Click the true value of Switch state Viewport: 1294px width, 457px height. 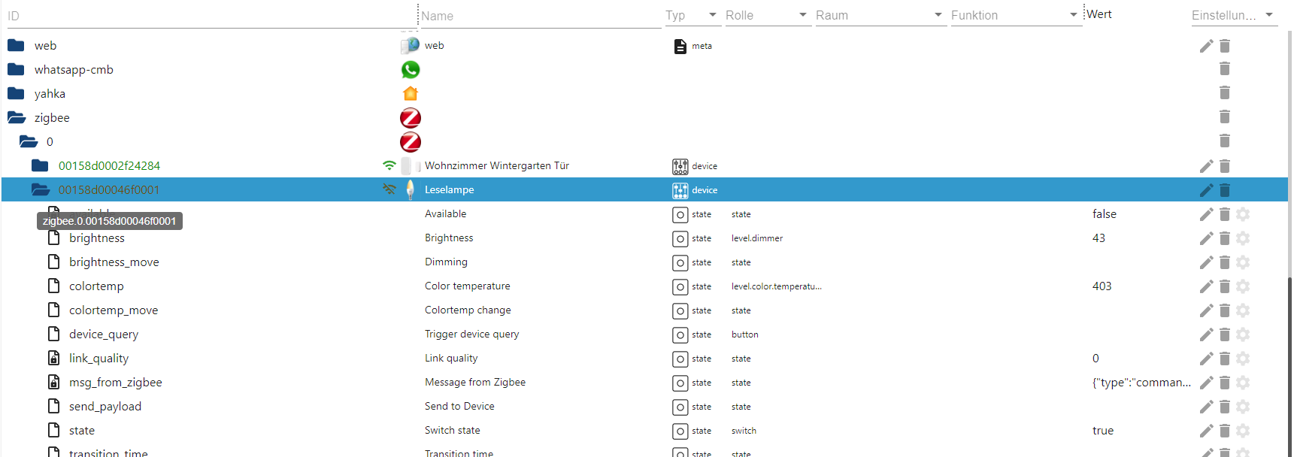[1103, 431]
